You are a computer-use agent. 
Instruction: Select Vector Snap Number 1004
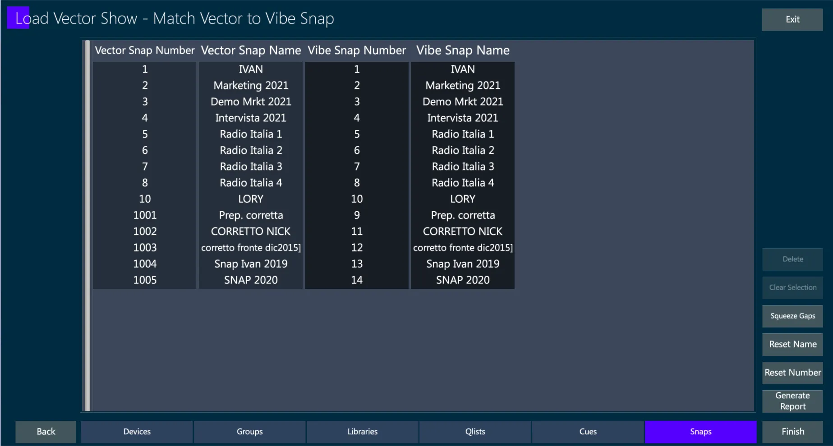(x=145, y=264)
